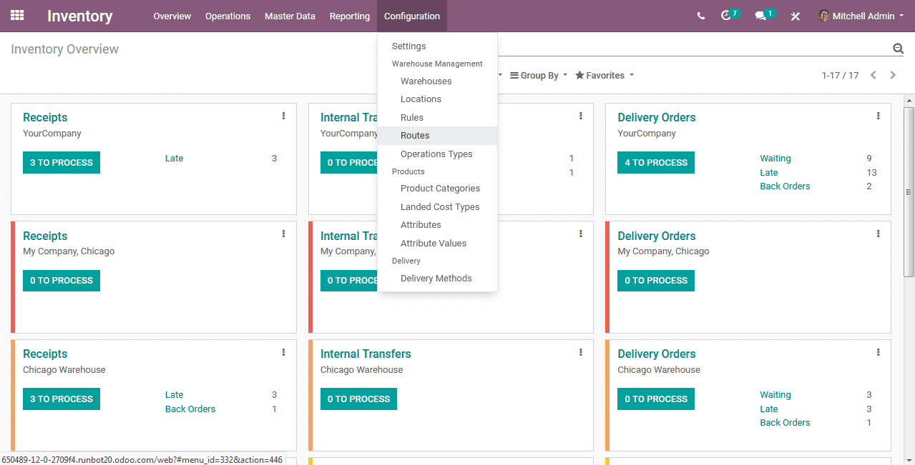This screenshot has height=465, width=915.
Task: Open the conversations chat bubble icon
Action: pos(761,15)
